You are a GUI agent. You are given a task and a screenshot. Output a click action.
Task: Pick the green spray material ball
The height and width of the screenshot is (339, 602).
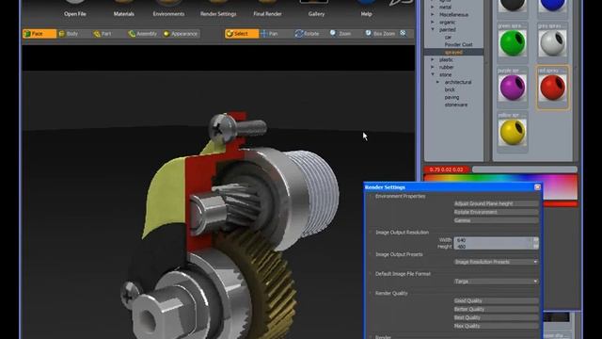coord(513,42)
